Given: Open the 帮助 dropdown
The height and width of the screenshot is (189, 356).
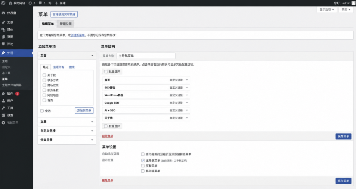Looking at the screenshot, I should (346, 10).
